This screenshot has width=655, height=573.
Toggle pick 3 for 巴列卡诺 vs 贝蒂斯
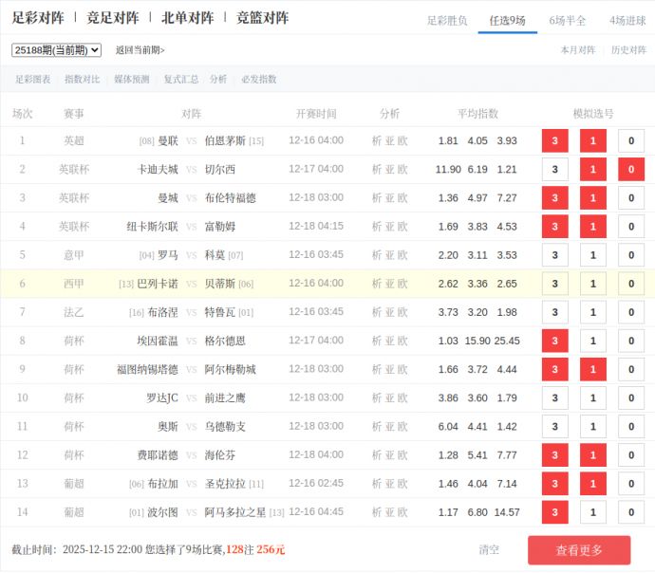click(x=554, y=284)
